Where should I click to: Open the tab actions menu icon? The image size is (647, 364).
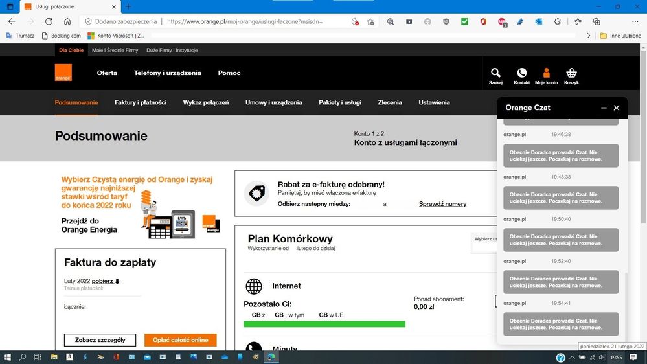pos(10,6)
